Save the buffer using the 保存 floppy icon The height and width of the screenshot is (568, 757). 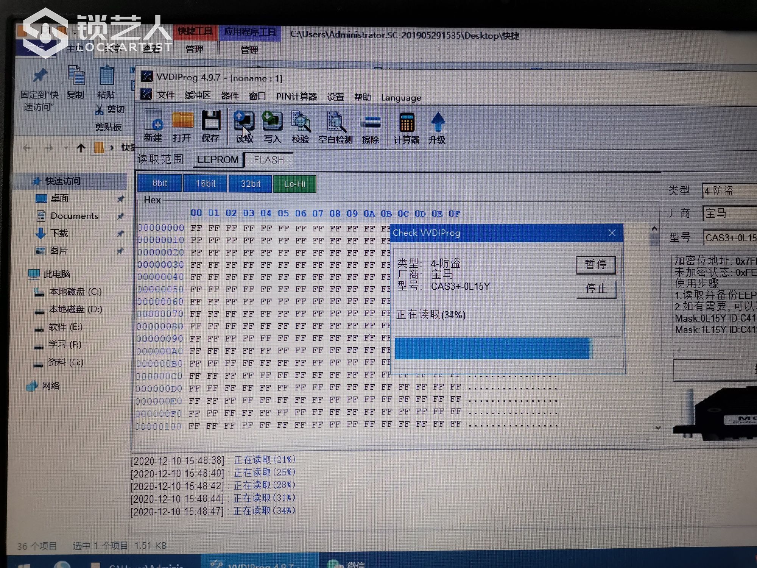(x=210, y=127)
